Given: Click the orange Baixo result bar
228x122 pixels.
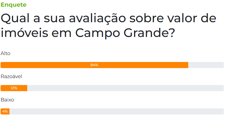Looking at the screenshot, I should (5, 111).
